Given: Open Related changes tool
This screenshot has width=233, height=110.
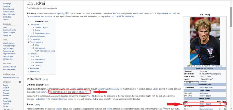Looking at the screenshot, I should (x=9, y=46).
